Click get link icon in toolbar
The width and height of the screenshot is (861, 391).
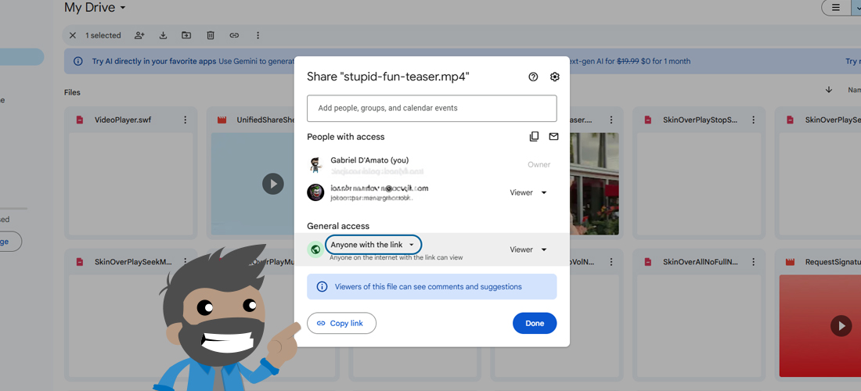234,35
